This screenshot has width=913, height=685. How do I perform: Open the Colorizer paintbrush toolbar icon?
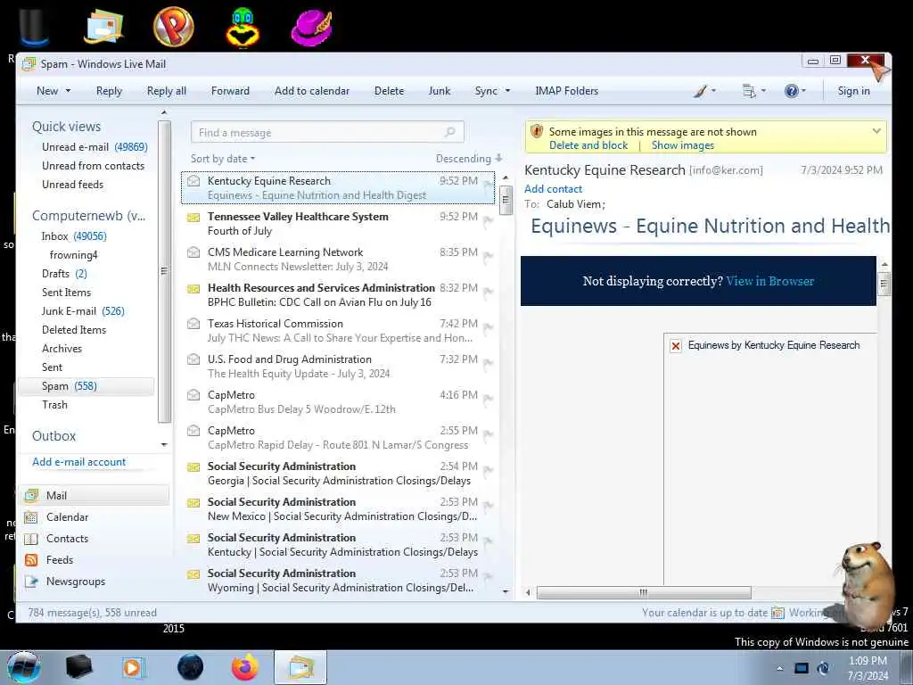(701, 91)
